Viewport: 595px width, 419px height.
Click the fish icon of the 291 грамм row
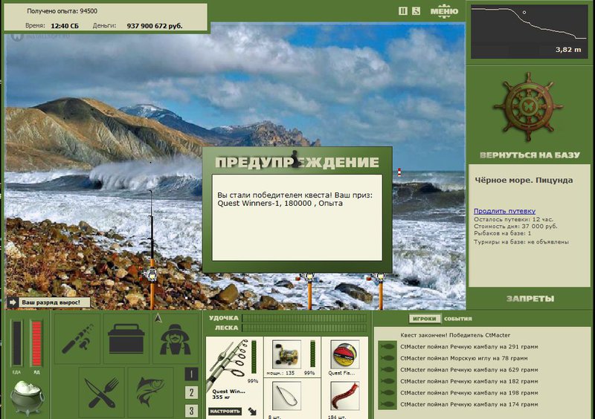[x=387, y=347]
